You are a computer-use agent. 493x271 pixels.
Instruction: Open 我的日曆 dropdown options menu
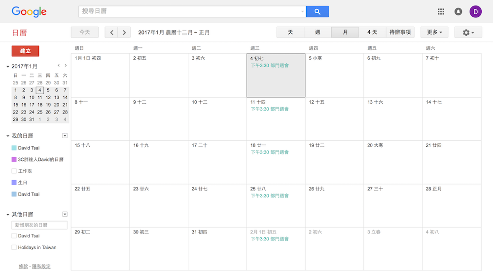pyautogui.click(x=65, y=136)
